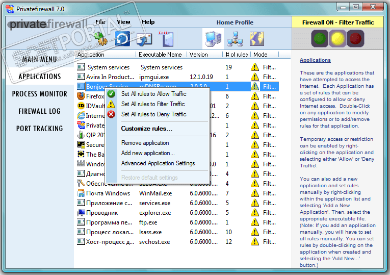The height and width of the screenshot is (275, 390).
Task: Click warning mode icon for ipmgui.exe row
Action: 255,77
